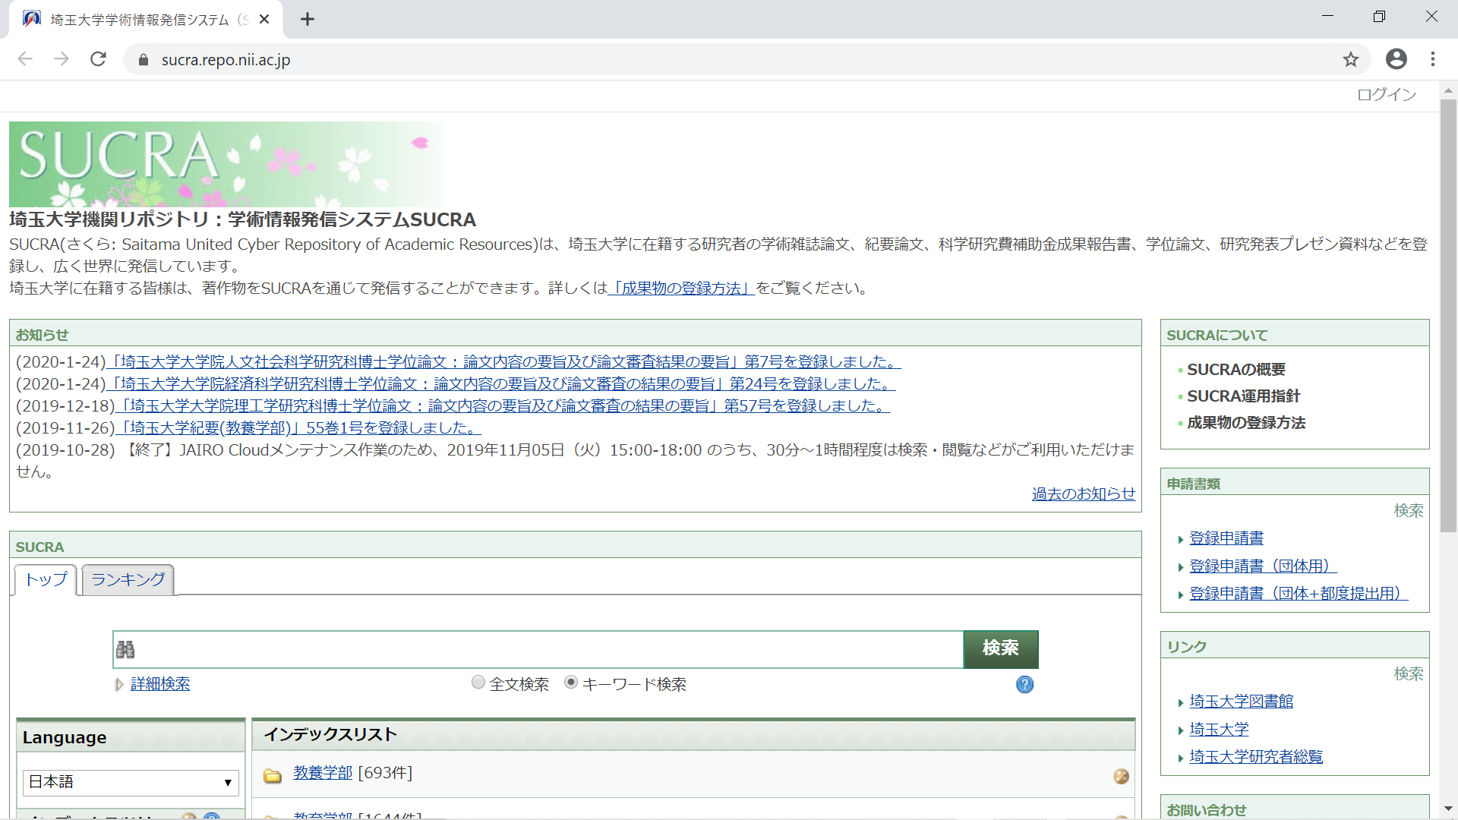
Task: Open news link about 経済科学研究科 第24号
Action: 500,383
